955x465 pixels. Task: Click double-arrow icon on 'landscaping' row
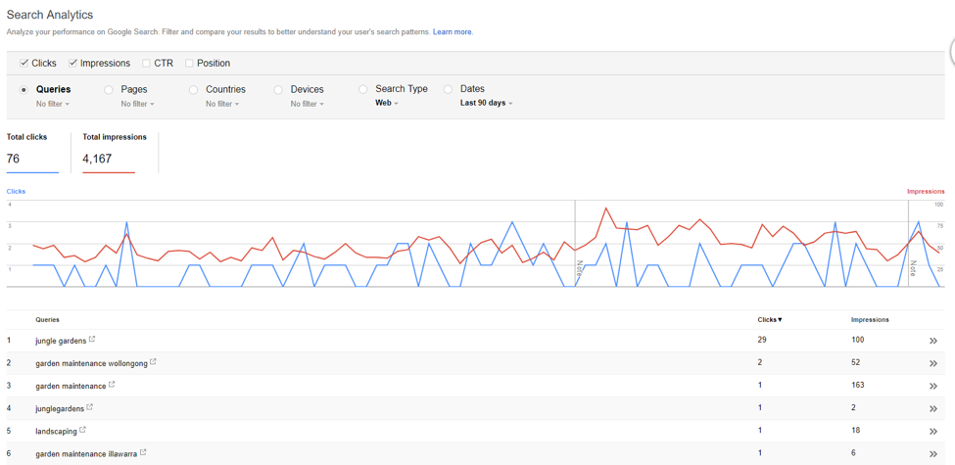click(x=932, y=431)
